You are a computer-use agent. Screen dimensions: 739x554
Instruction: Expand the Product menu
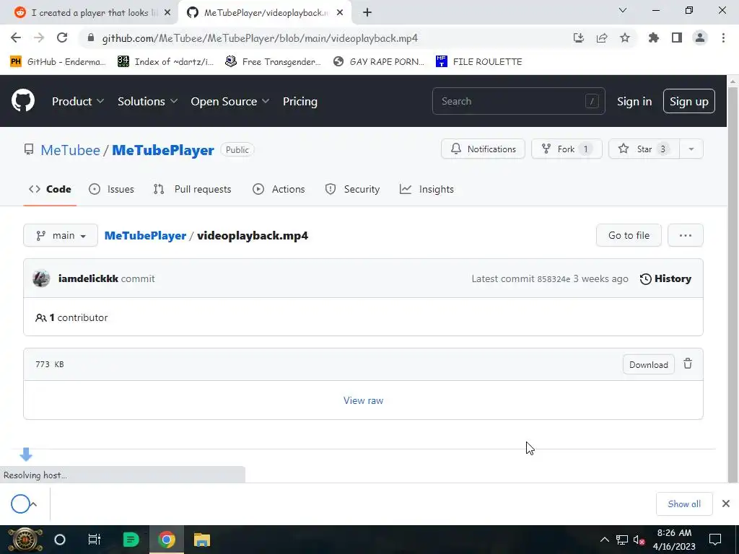tap(78, 101)
